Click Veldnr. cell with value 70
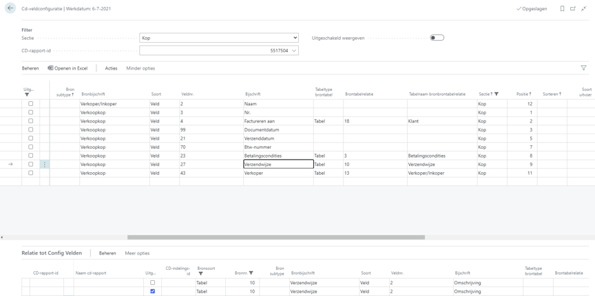The width and height of the screenshot is (595, 296). tap(211, 147)
